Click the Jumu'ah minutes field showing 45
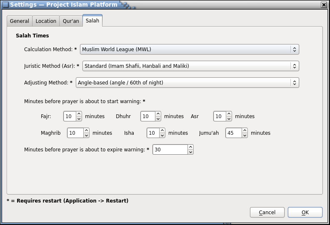Image resolution: width=330 pixels, height=225 pixels. click(x=234, y=133)
